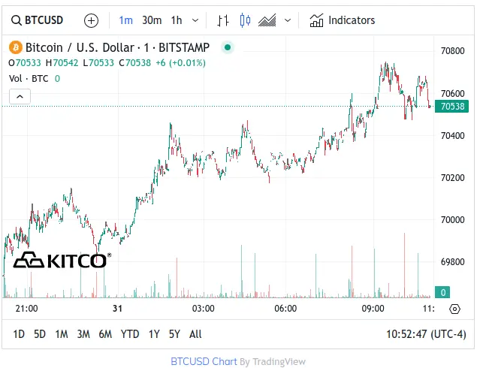Click the 70538 current price label
The image size is (480, 368).
tap(451, 107)
